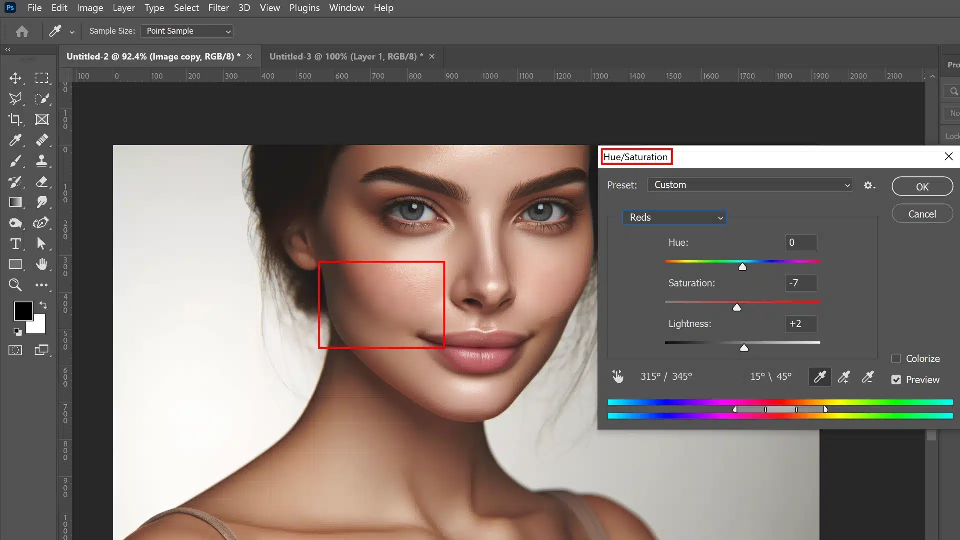Viewport: 960px width, 540px height.
Task: Close the Untitled-3 tab
Action: (432, 56)
